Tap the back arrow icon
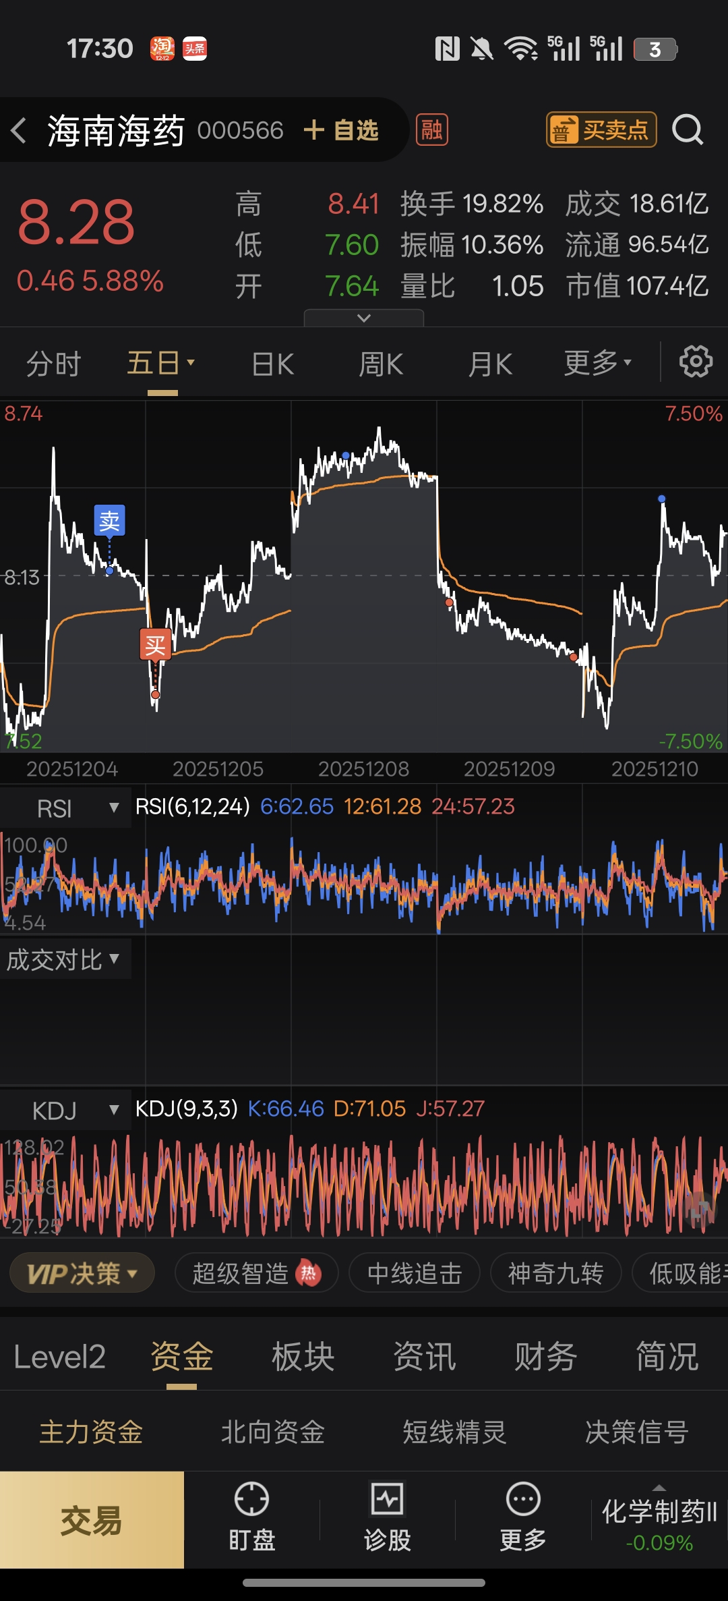Image resolution: width=728 pixels, height=1601 pixels. coord(20,130)
